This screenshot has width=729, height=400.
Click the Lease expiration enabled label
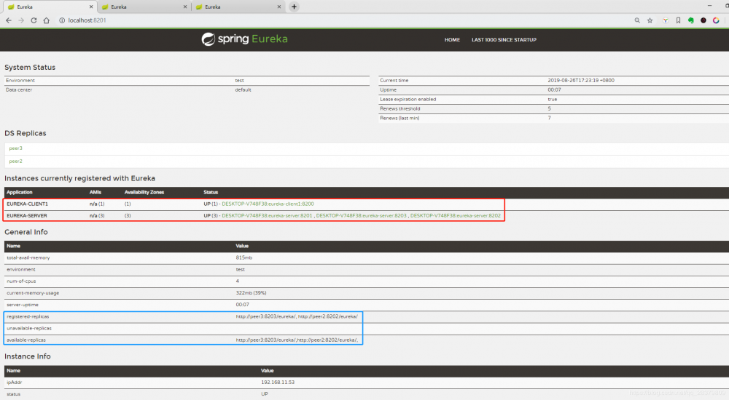pos(408,100)
